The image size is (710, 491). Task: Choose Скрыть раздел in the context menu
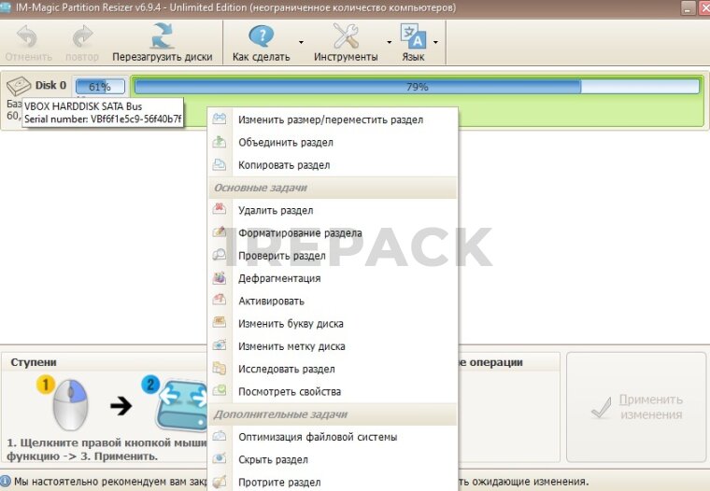(x=273, y=459)
